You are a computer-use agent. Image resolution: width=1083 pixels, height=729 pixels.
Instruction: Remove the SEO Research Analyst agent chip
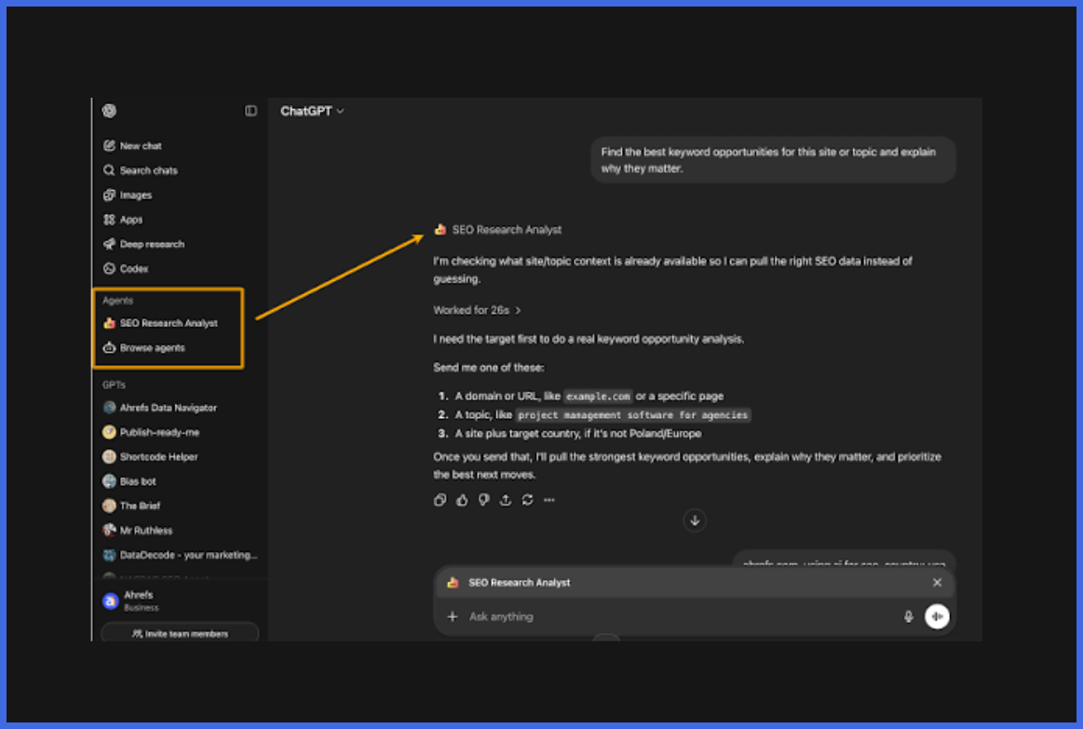click(937, 583)
